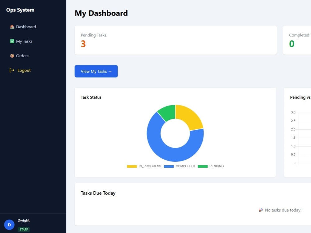Click the Pending Tasks count 3
The image size is (311, 233).
tap(83, 44)
